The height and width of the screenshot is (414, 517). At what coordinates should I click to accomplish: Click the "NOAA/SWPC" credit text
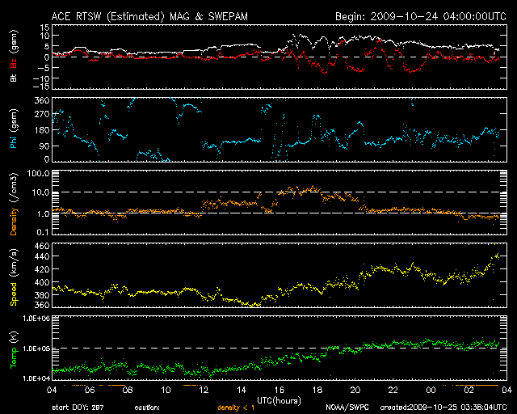[x=347, y=408]
